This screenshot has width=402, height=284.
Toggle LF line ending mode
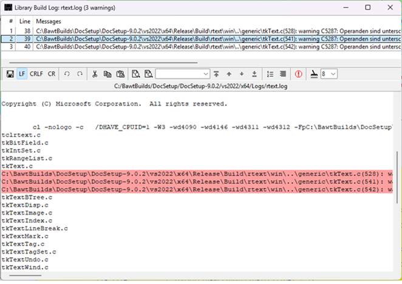[22, 73]
